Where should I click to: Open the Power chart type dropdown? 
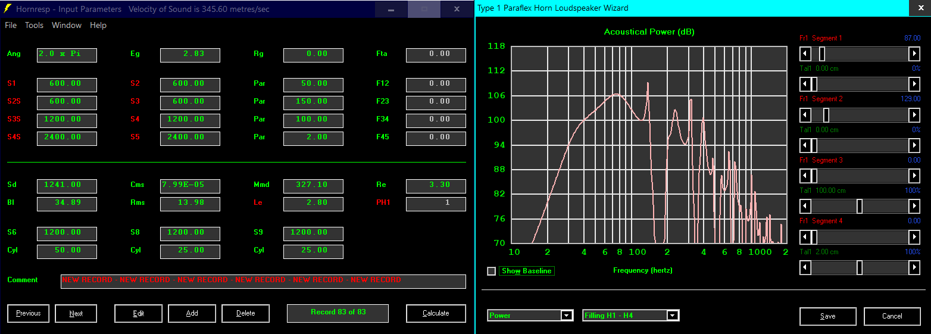pyautogui.click(x=567, y=316)
